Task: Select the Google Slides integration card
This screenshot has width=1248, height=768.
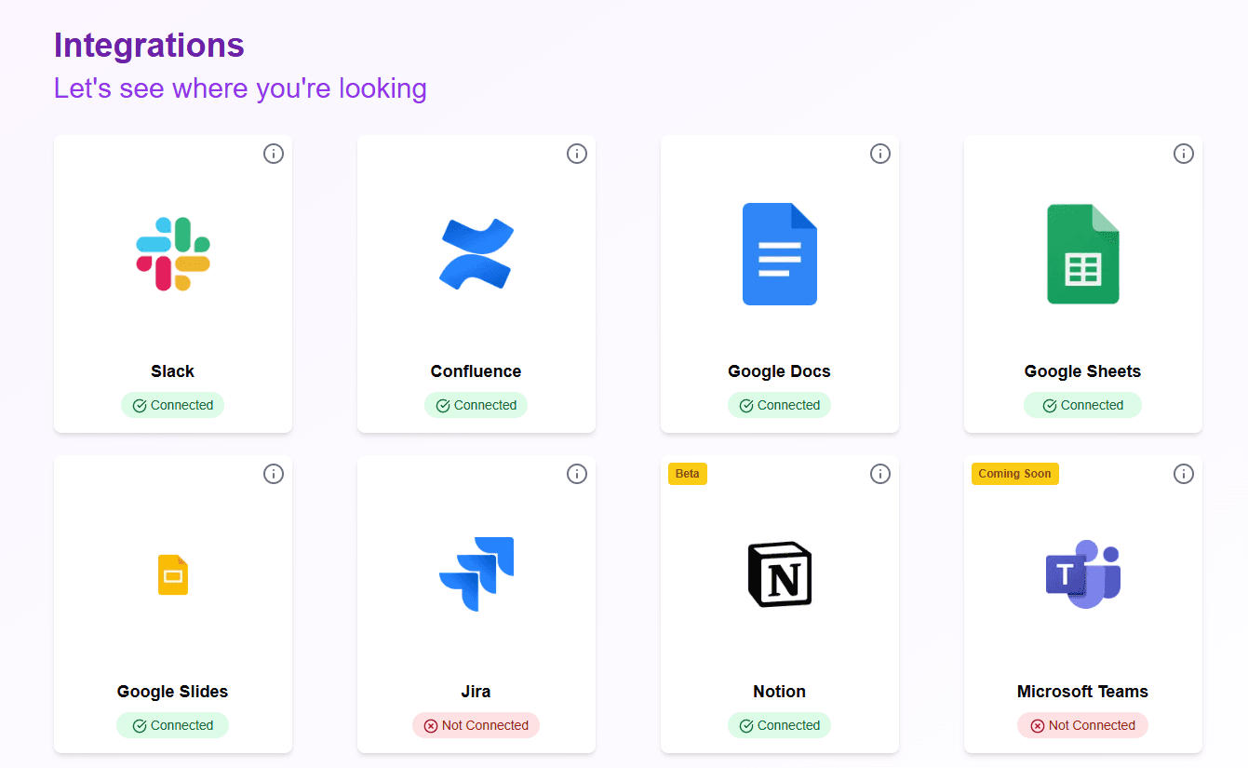Action: [172, 604]
